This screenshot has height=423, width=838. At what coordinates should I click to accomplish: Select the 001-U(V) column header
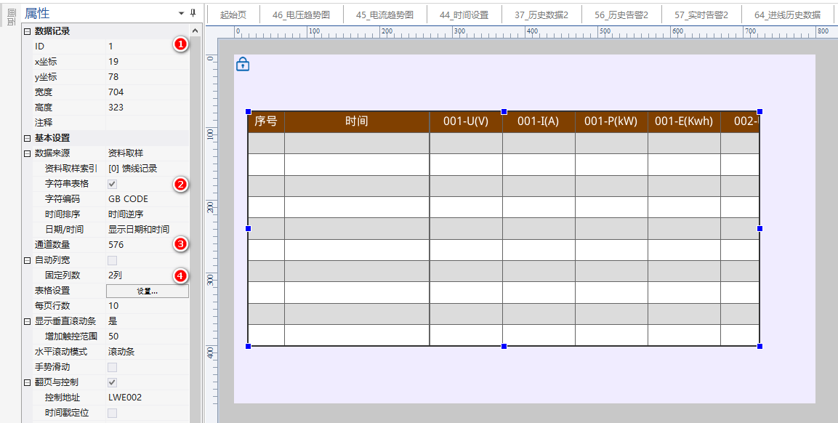(466, 121)
